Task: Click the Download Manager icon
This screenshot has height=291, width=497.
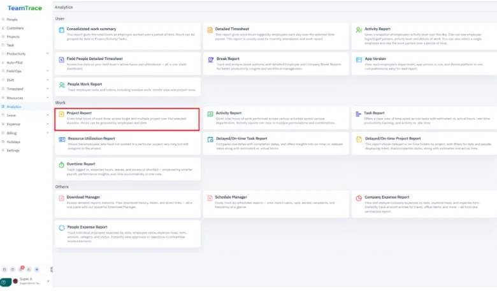Action: [x=62, y=198]
